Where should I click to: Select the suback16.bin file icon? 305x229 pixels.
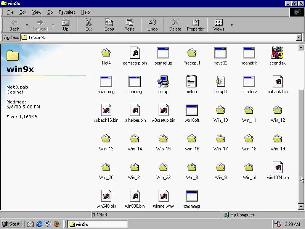coord(106,110)
